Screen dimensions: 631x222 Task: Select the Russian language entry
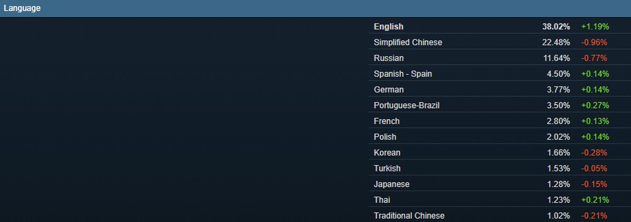tap(389, 58)
